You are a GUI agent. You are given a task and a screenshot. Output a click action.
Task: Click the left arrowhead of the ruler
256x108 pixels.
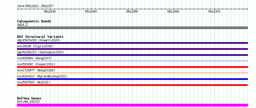(18, 9)
